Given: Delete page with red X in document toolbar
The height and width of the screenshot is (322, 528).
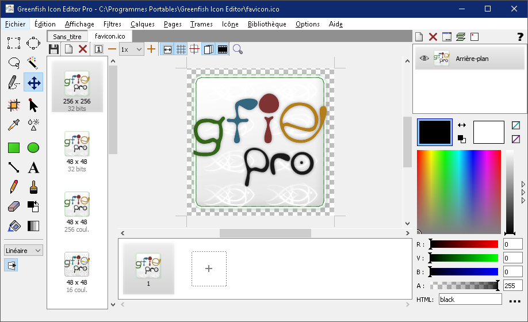Looking at the screenshot, I should pos(83,49).
